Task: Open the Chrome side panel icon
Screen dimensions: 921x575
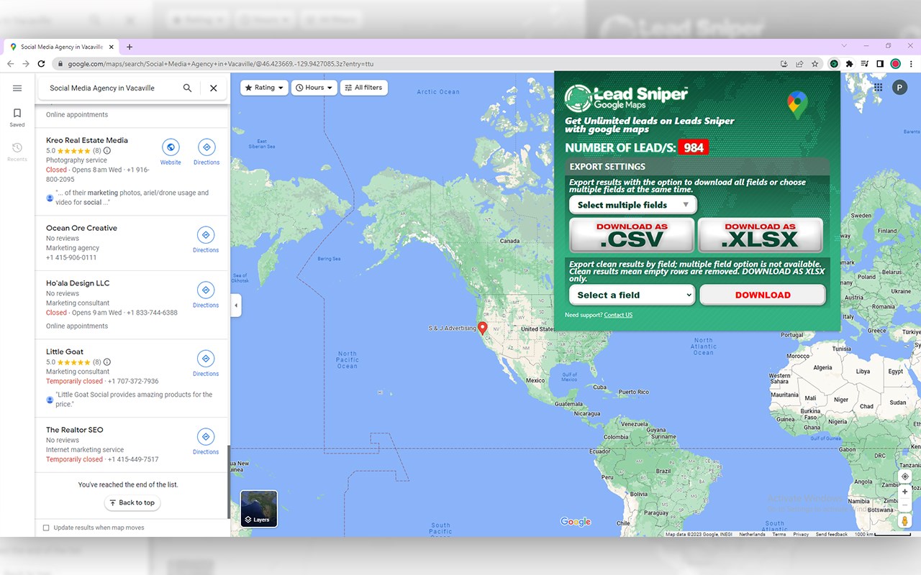Action: coord(879,64)
